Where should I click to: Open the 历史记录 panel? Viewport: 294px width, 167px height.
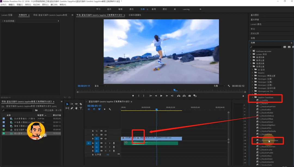255,33
